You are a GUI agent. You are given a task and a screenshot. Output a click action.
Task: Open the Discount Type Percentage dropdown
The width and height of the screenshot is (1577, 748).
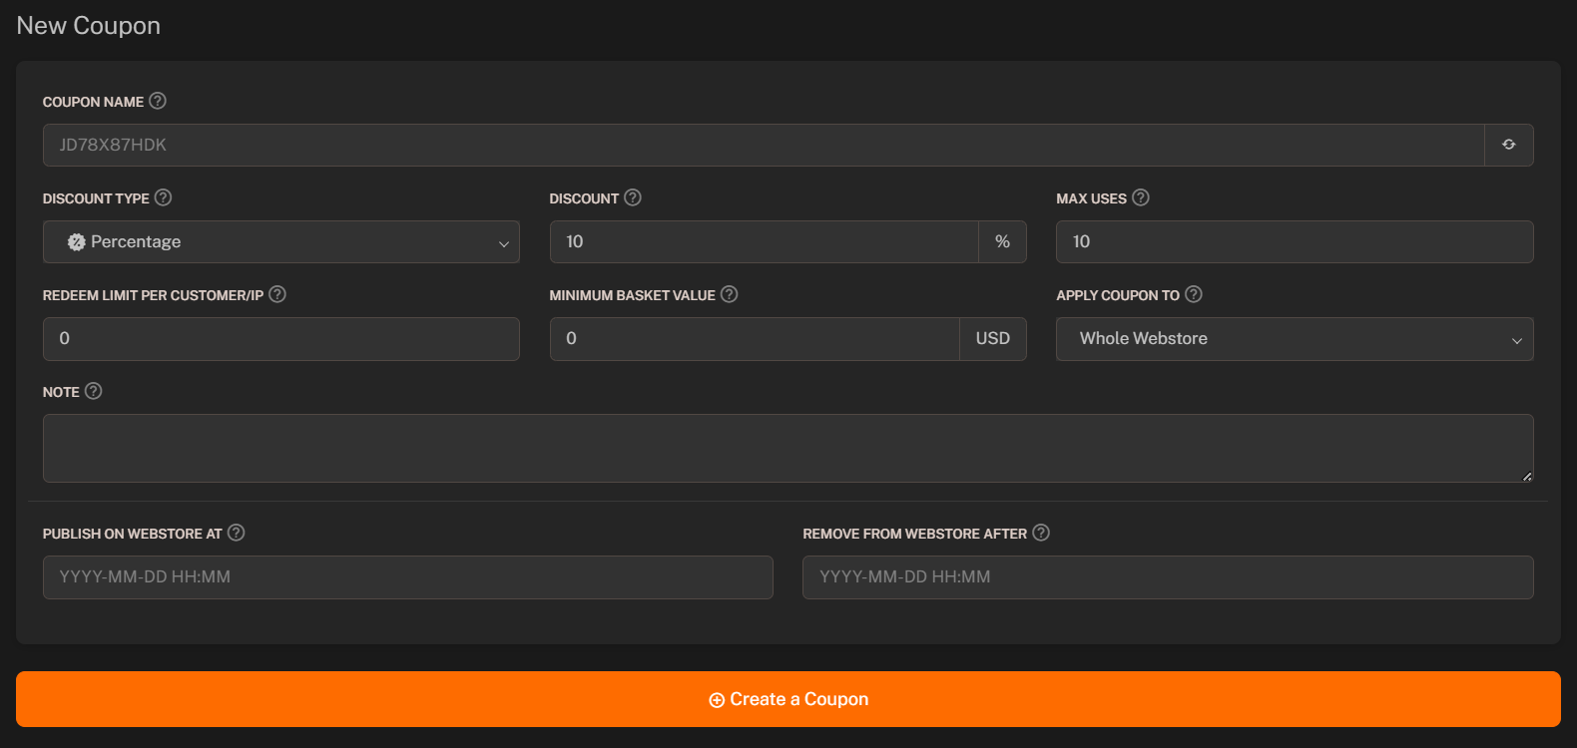tap(281, 241)
